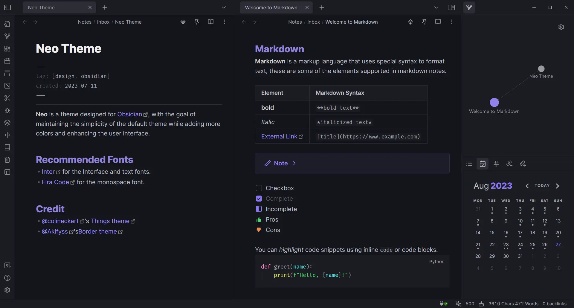Select the Neo Theme tab
Screen dimensions: 574x308
point(59,7)
